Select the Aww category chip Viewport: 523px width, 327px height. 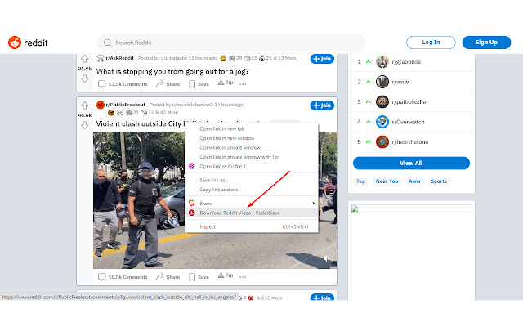pyautogui.click(x=414, y=181)
